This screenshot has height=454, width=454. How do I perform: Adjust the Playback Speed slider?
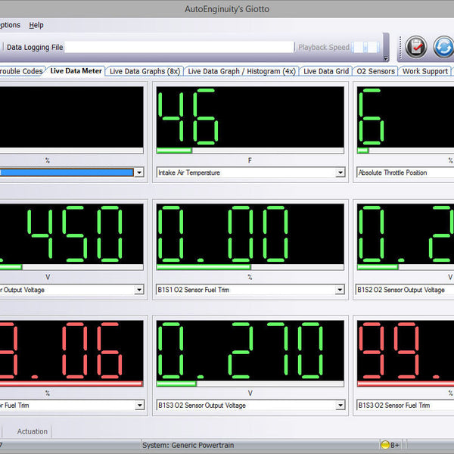pyautogui.click(x=367, y=47)
